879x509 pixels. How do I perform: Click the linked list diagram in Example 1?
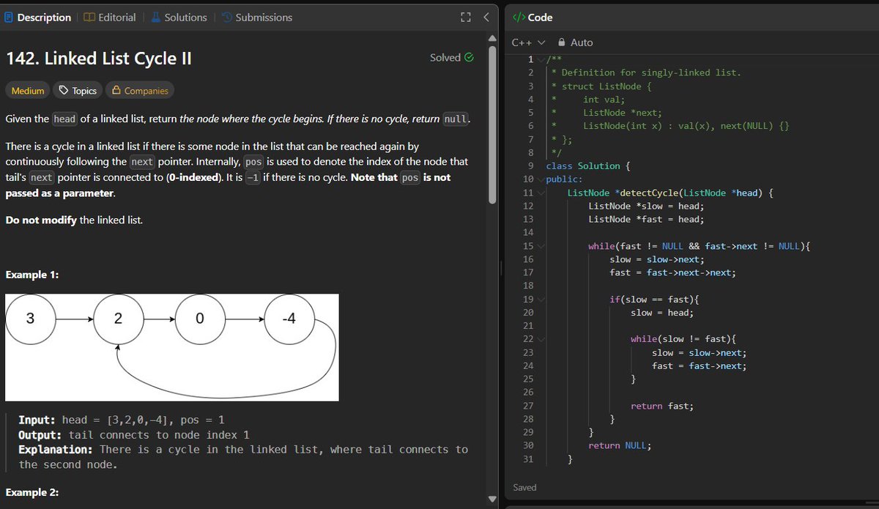point(171,348)
